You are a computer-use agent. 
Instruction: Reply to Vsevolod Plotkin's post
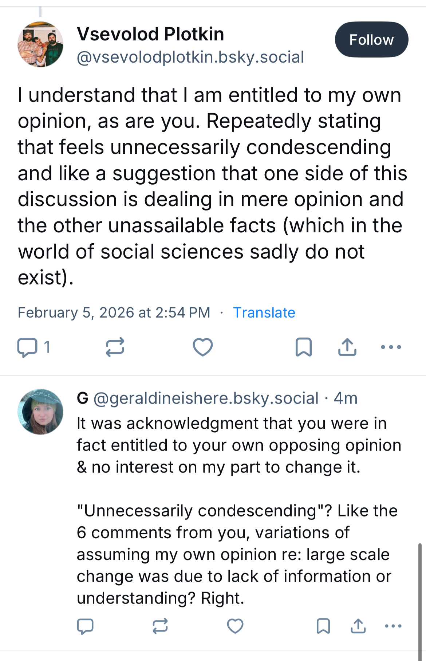[x=27, y=347]
